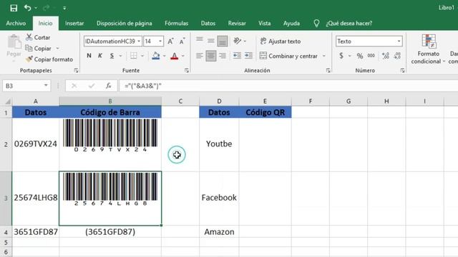Select cell containing (3651GFD87)
This screenshot has height=257, width=458.
[110, 232]
